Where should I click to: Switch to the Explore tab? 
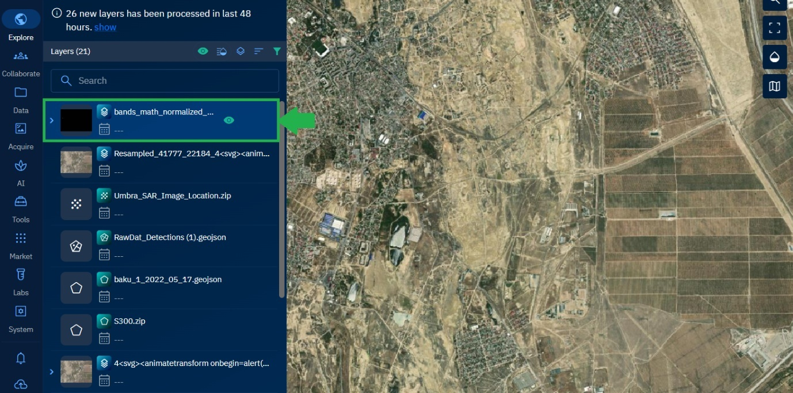21,25
